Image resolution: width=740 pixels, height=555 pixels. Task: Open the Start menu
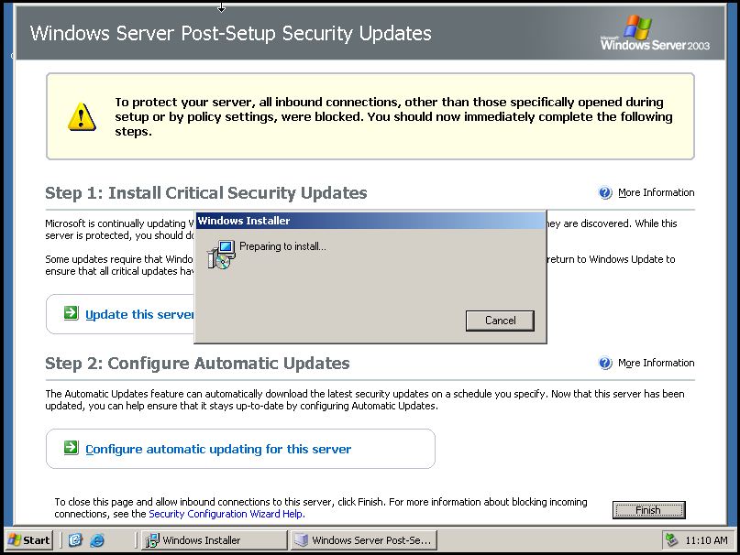[x=29, y=540]
